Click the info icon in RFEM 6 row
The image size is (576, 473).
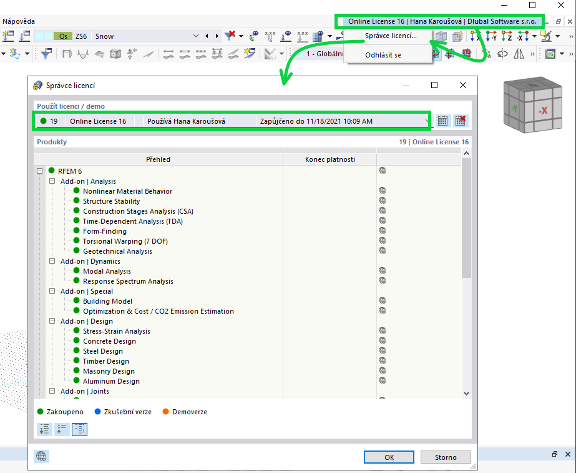point(383,171)
